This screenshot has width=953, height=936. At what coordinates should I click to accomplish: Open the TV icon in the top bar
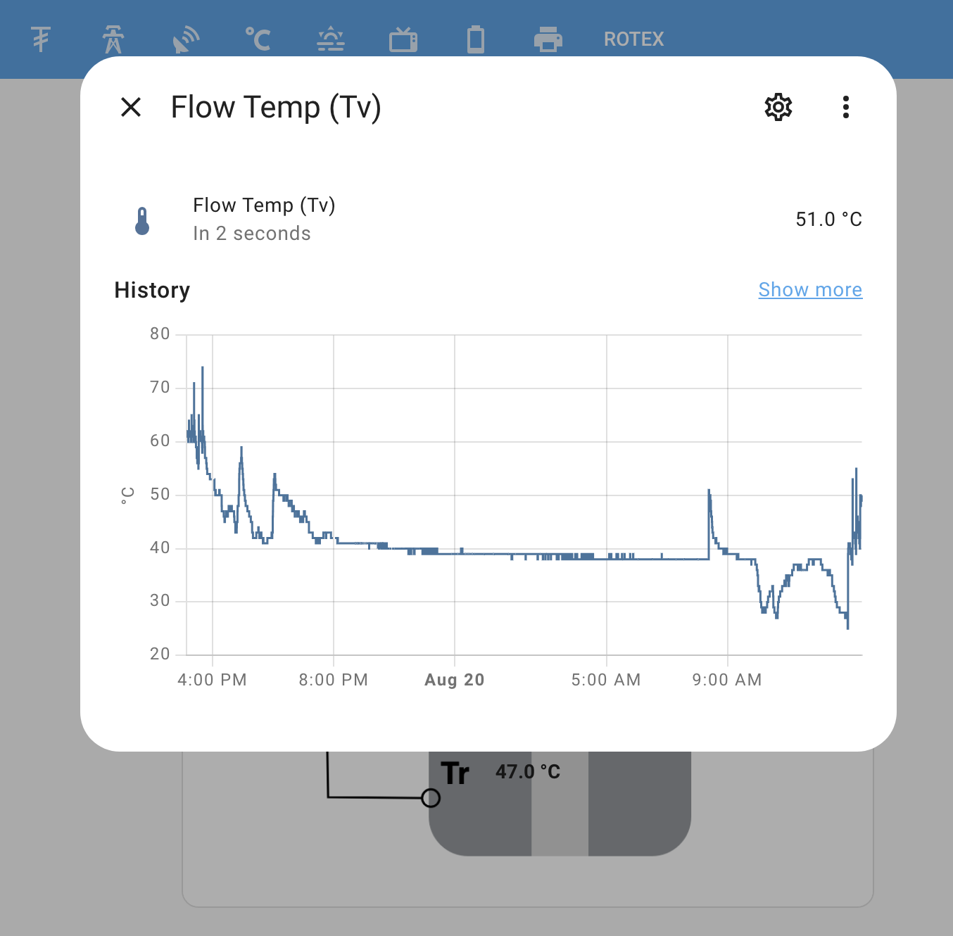(x=403, y=39)
